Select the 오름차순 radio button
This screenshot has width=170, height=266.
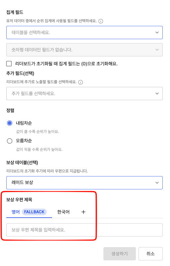pyautogui.click(x=10, y=141)
